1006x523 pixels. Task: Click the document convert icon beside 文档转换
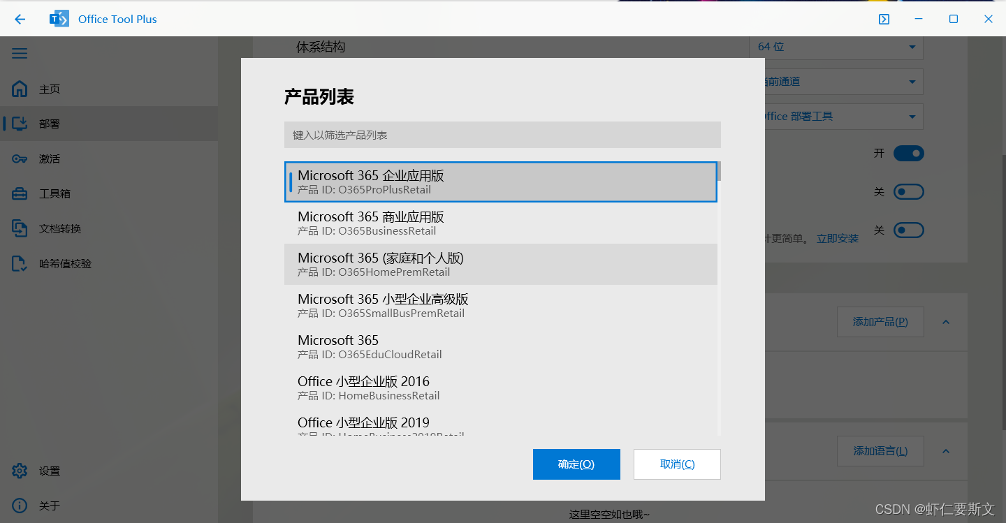tap(20, 228)
